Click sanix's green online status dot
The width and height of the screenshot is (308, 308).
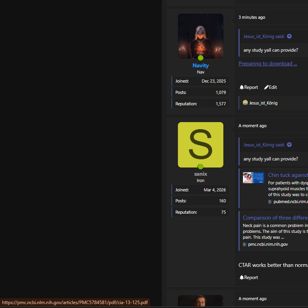200,167
